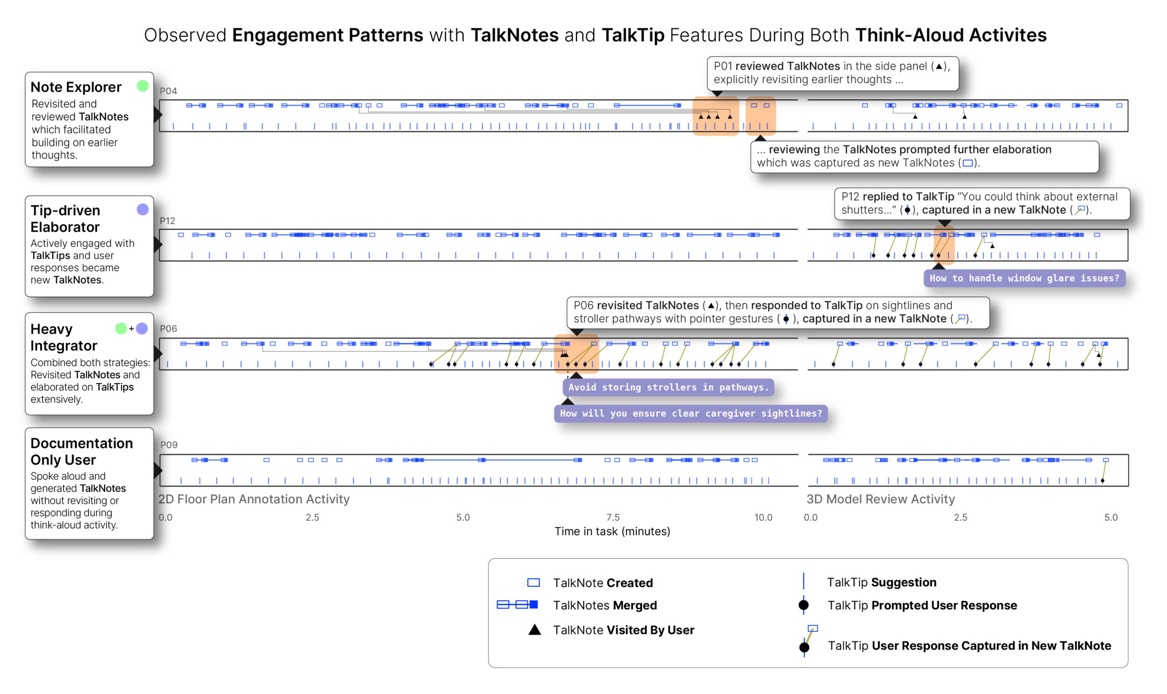The width and height of the screenshot is (1167, 694).
Task: Click the 10.0 tick label on the time axis
Action: [x=763, y=518]
